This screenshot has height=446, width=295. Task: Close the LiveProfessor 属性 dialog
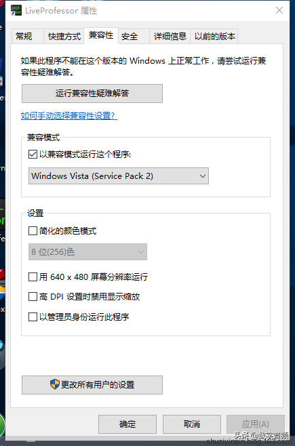(279, 10)
